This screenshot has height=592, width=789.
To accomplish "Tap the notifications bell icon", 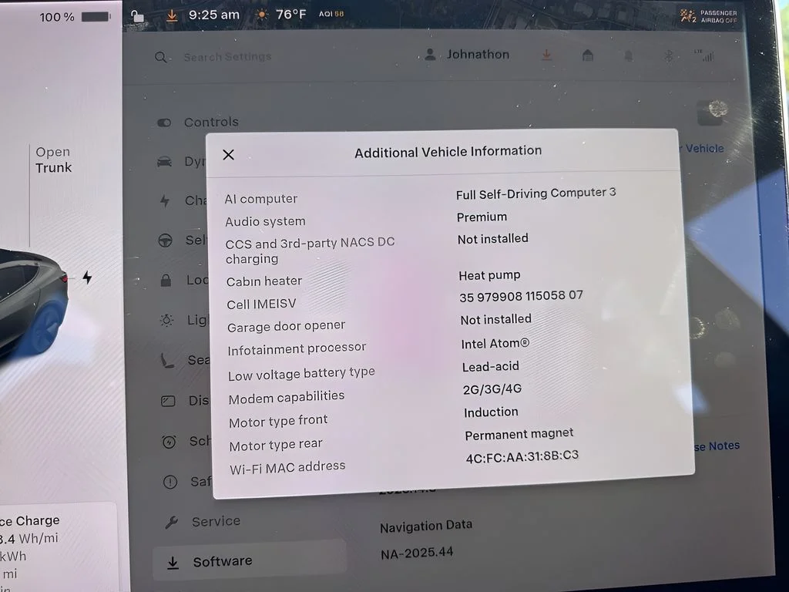I will (x=629, y=55).
